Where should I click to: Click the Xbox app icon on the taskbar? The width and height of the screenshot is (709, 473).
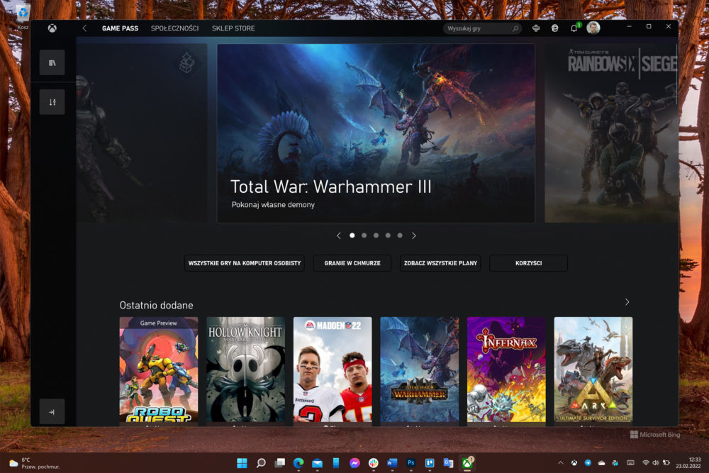pos(467,462)
